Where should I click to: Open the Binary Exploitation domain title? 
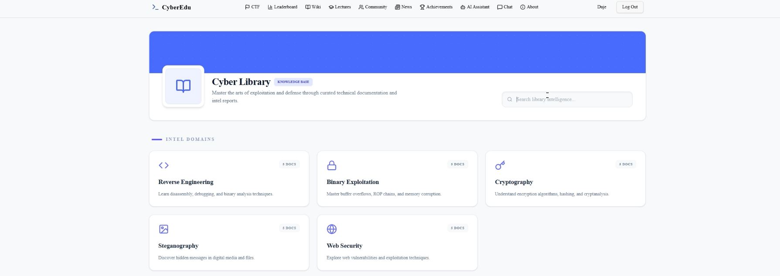pyautogui.click(x=353, y=182)
